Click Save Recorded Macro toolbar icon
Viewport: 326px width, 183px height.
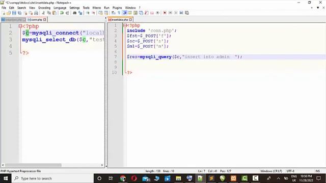187,13
